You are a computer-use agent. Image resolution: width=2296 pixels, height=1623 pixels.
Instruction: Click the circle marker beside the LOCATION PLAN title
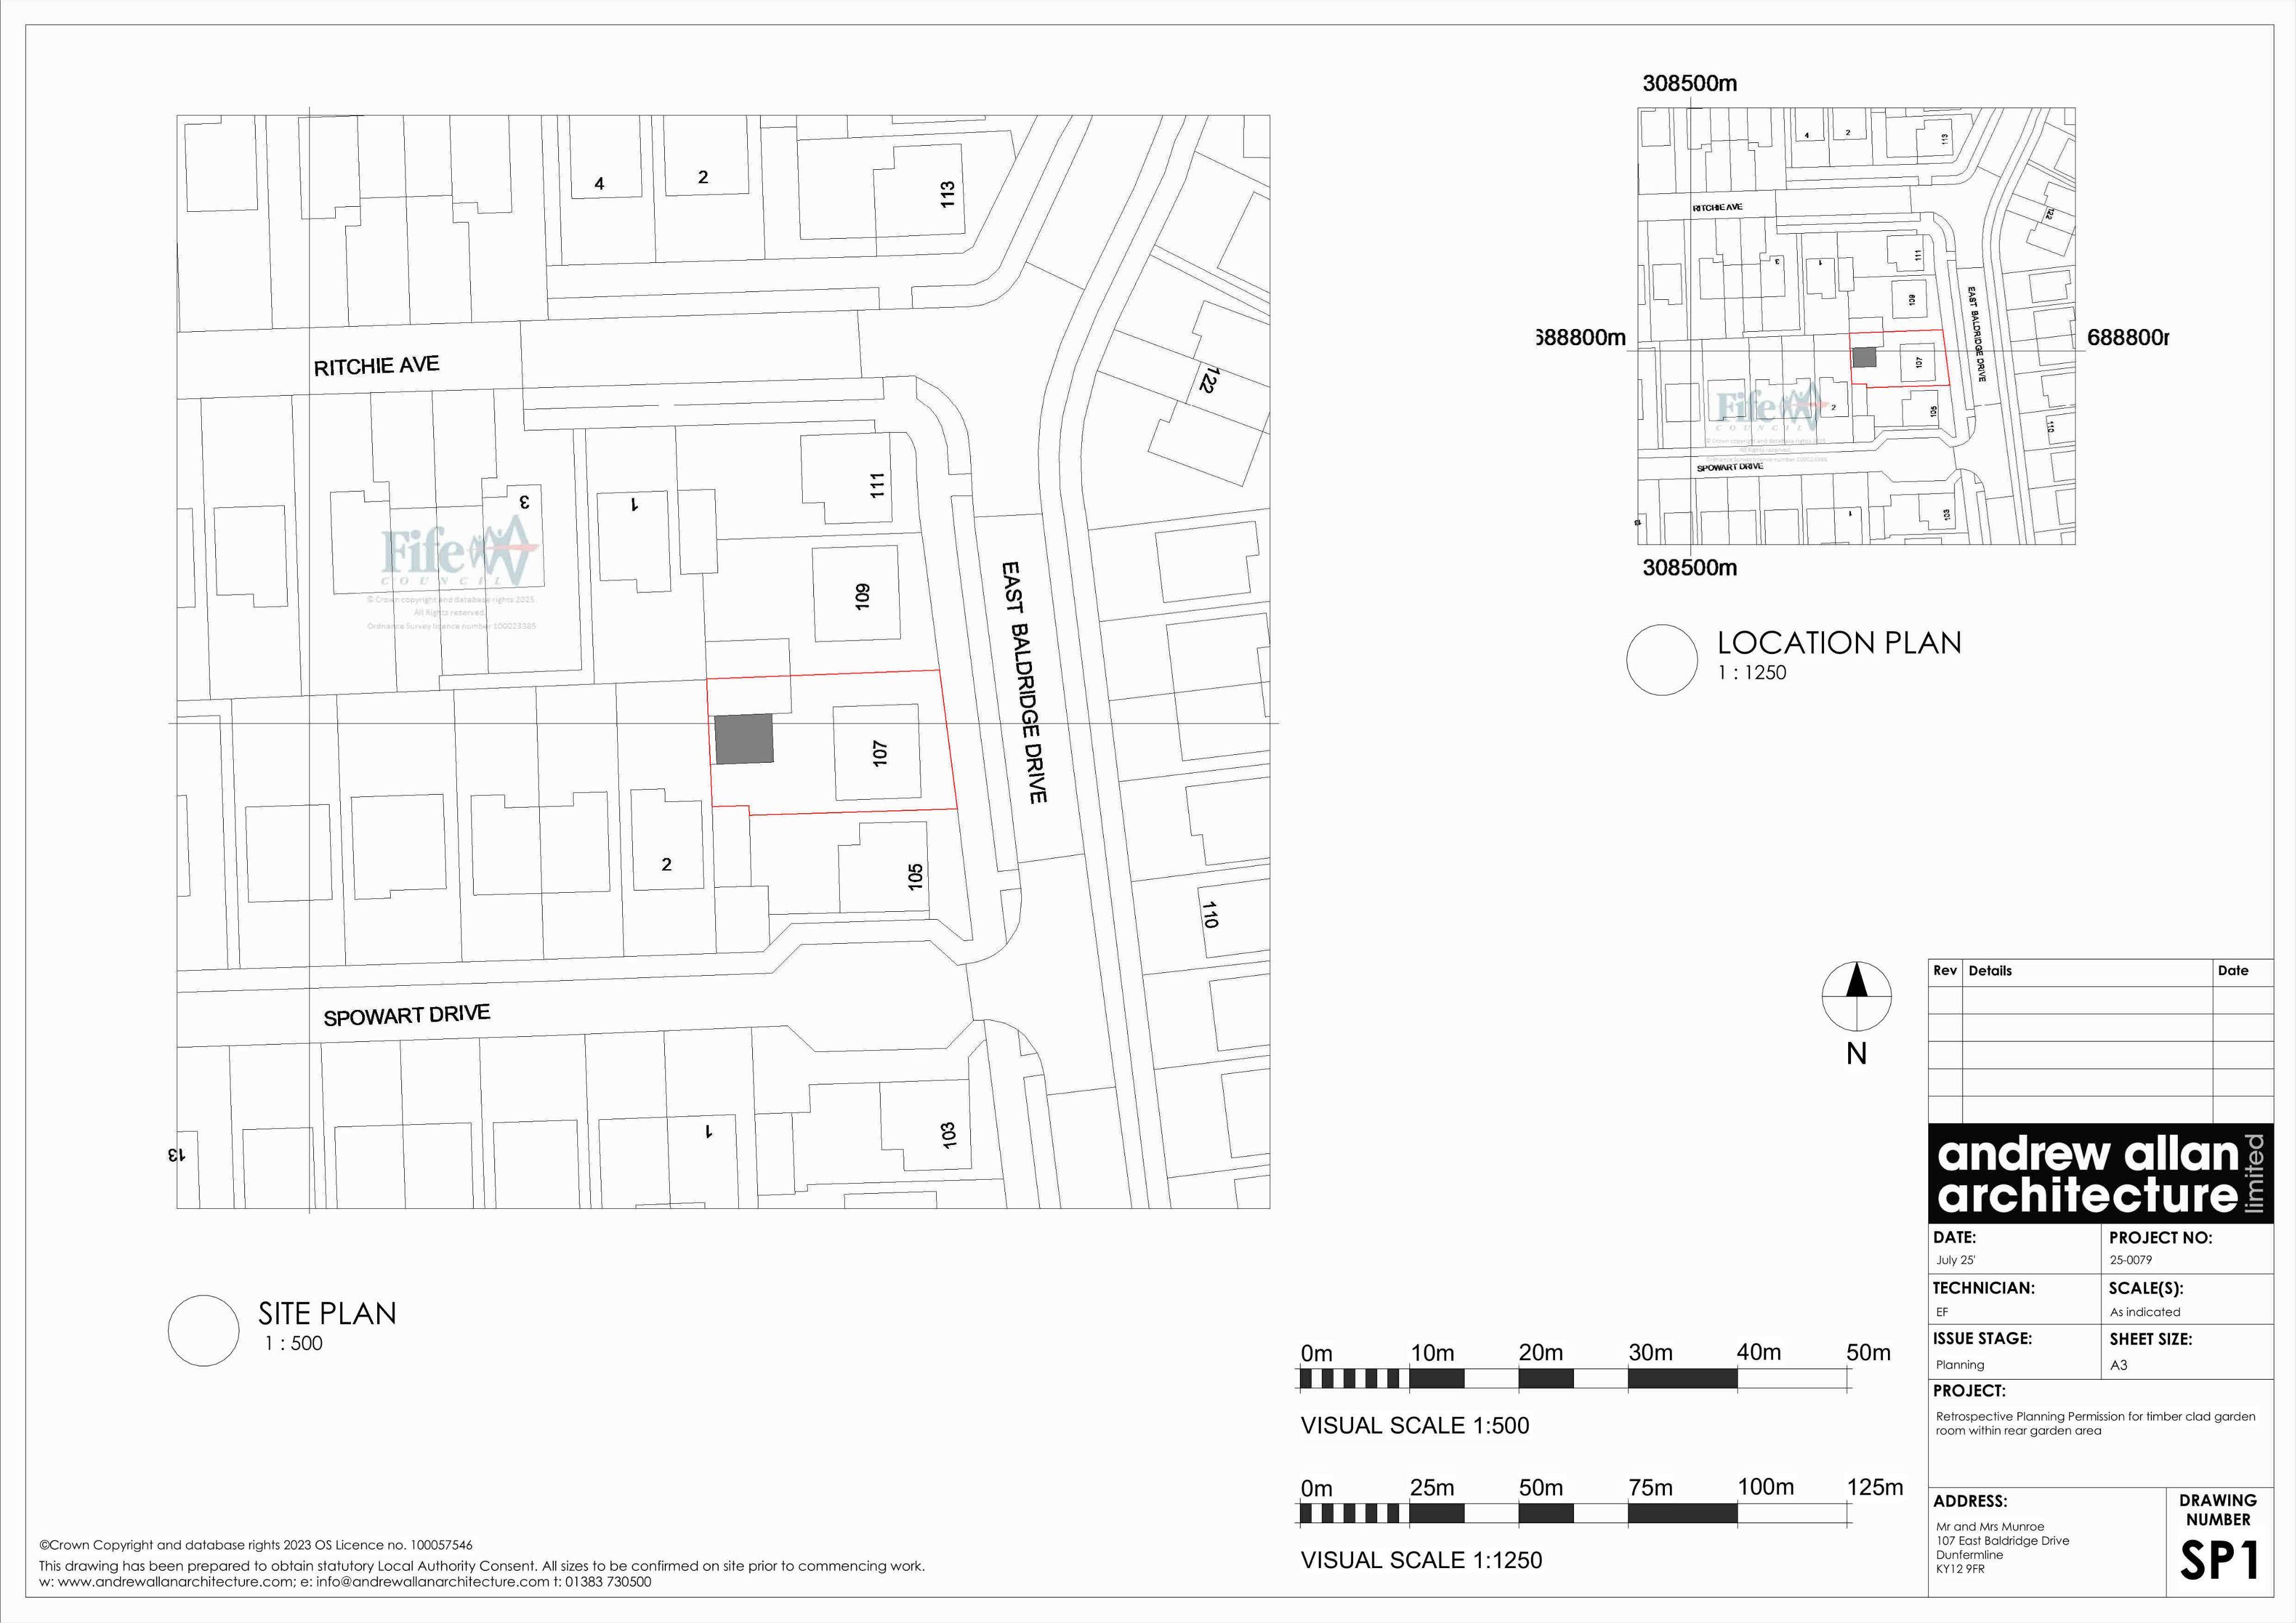tap(1662, 660)
